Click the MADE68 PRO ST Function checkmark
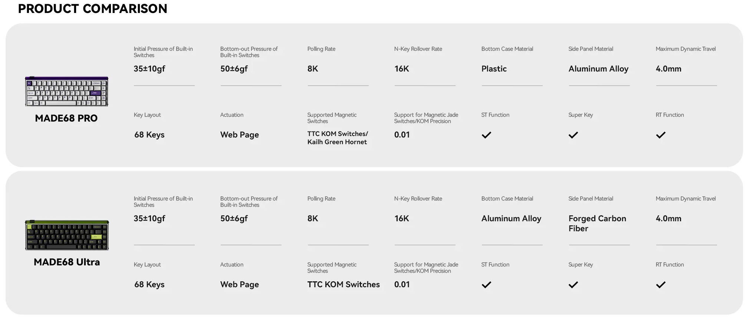Viewport: 746px width, 318px height. point(486,135)
